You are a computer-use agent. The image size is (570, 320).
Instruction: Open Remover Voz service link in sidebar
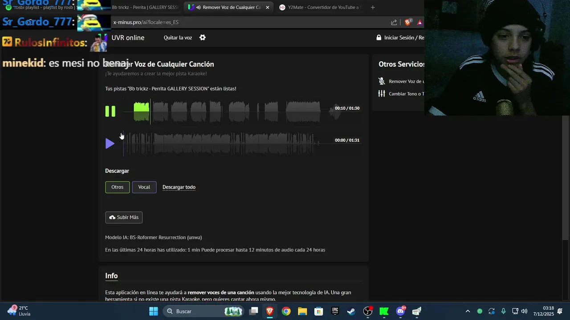coord(406,81)
